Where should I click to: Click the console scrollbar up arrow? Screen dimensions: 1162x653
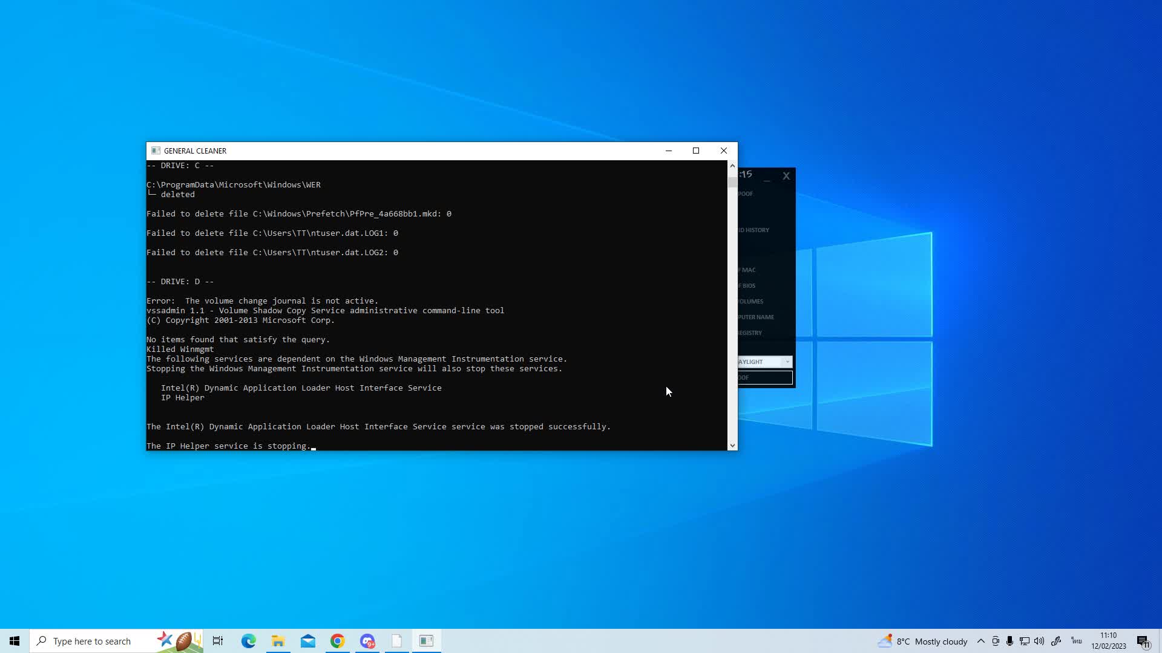(x=732, y=166)
